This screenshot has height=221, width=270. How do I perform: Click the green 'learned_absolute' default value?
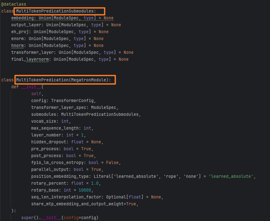click(231, 177)
